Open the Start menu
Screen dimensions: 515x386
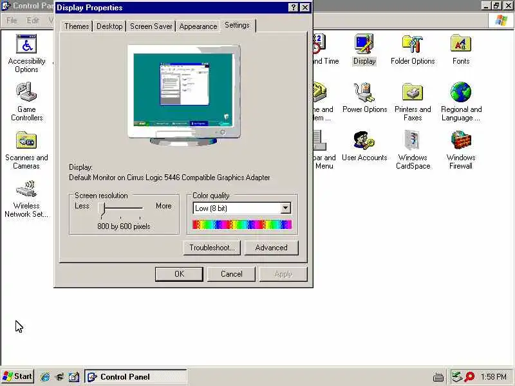[x=18, y=376]
